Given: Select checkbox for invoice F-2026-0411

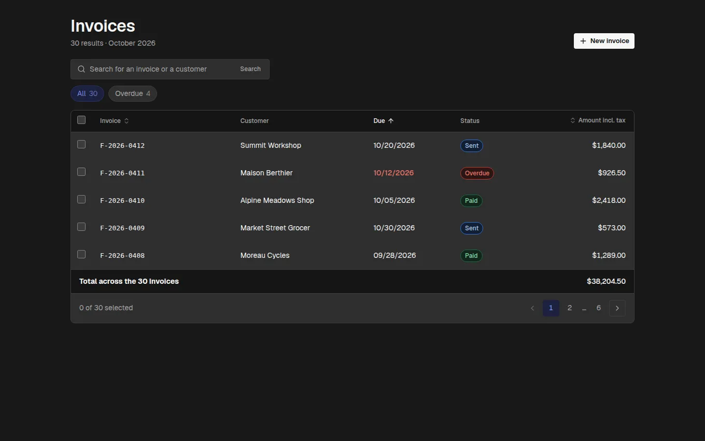Looking at the screenshot, I should click(81, 172).
